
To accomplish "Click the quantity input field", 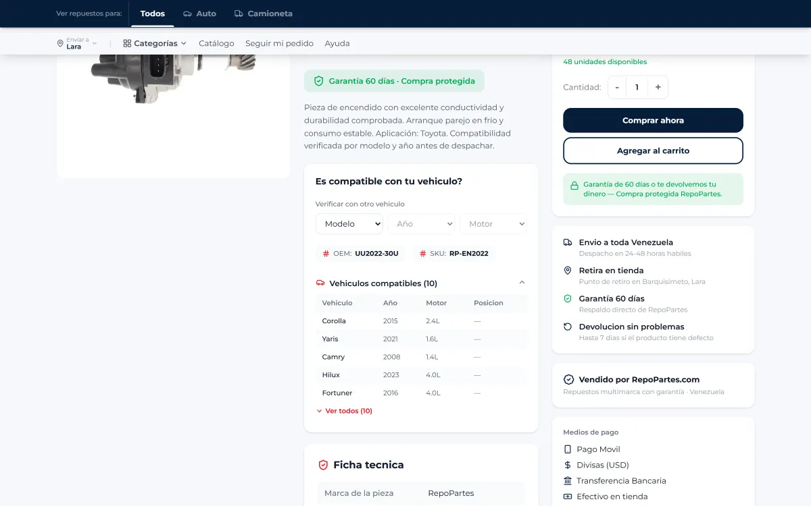I will coord(637,87).
